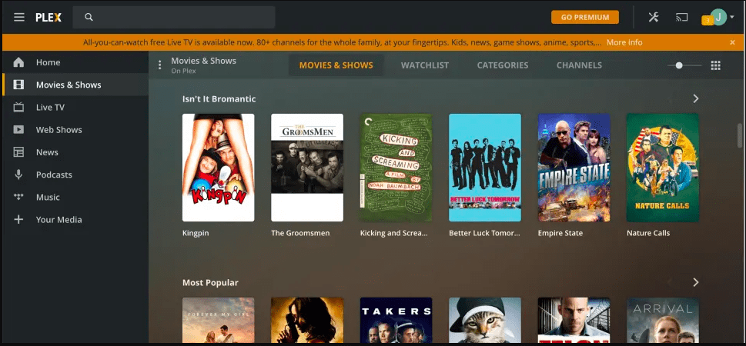The image size is (746, 346).
Task: Click the Better Luck Tomor... title text
Action: coord(484,233)
